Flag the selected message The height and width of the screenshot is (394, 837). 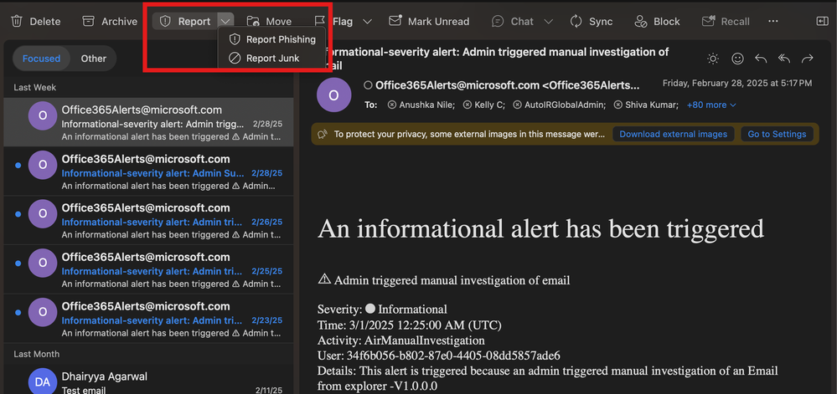pyautogui.click(x=333, y=21)
